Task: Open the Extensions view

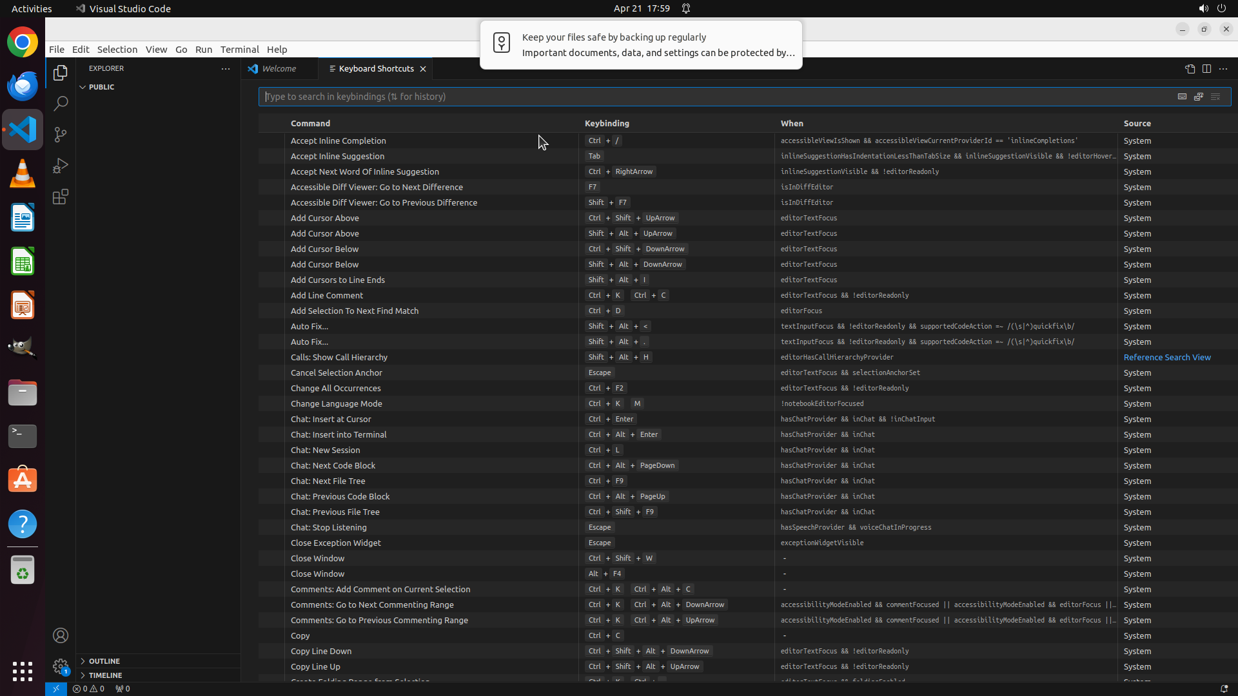Action: click(x=61, y=197)
